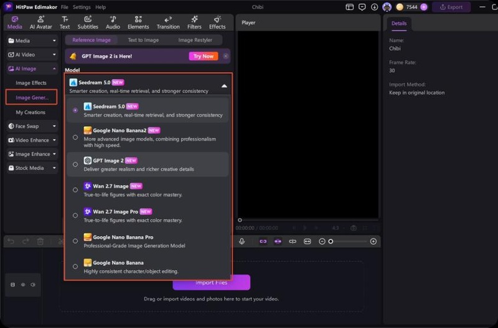This screenshot has width=498, height=328.
Task: Select the Google Nano Banana2 model
Action: (x=148, y=137)
